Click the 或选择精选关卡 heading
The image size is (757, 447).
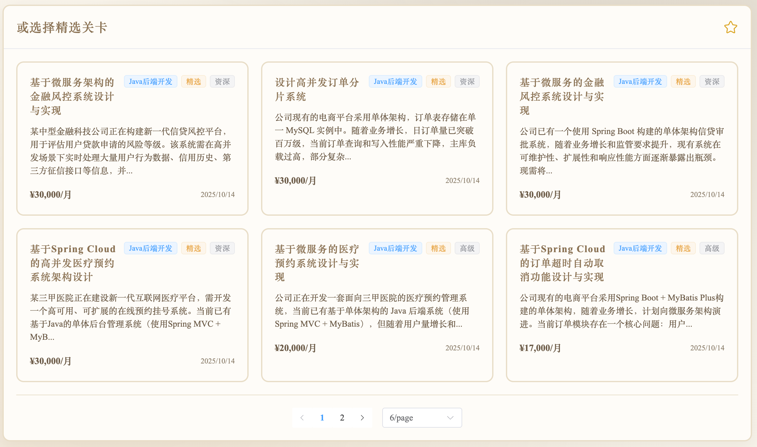click(x=62, y=27)
